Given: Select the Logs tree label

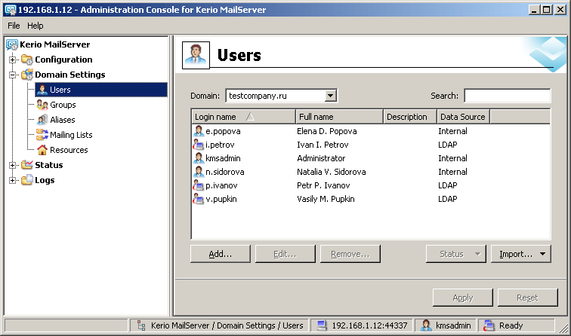Looking at the screenshot, I should pyautogui.click(x=45, y=180).
